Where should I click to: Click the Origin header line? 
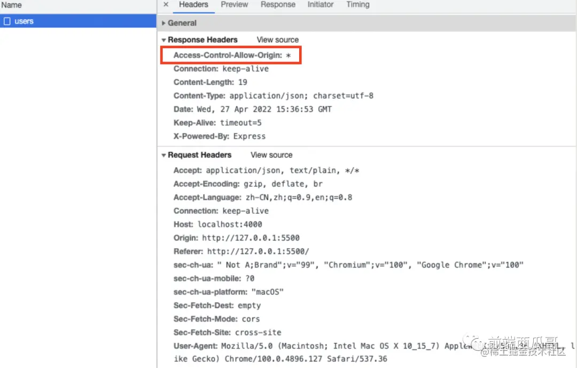click(x=237, y=238)
